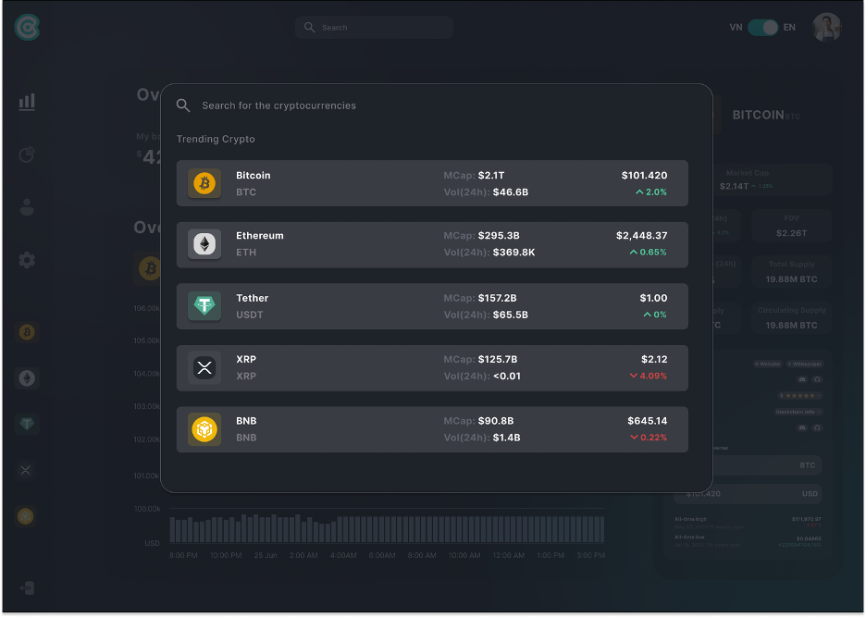Select the Bitcoin BTC trending row
Image resolution: width=866 pixels, height=618 pixels.
432,183
